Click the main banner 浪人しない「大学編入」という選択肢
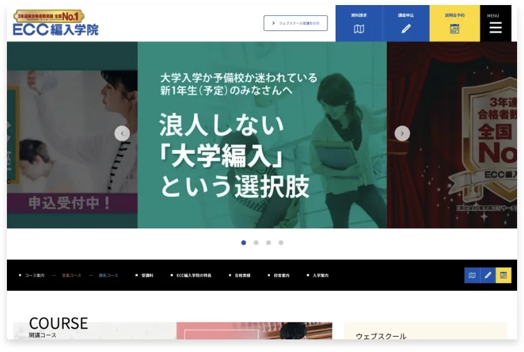Image resolution: width=524 pixels, height=352 pixels. coord(262,135)
